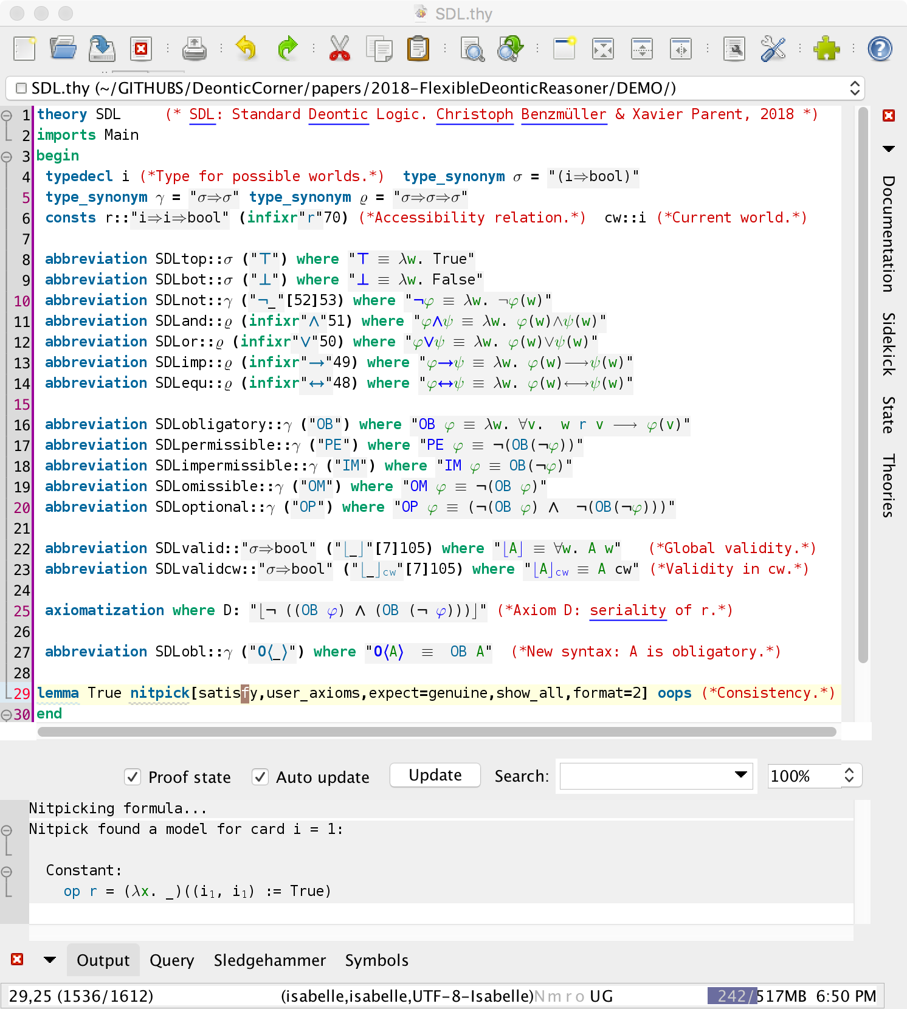Disable the Auto update checkbox
This screenshot has width=907, height=1009.
(260, 777)
